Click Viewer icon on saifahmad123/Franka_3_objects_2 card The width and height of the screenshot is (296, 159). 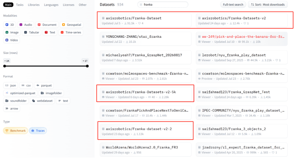coord(199,134)
